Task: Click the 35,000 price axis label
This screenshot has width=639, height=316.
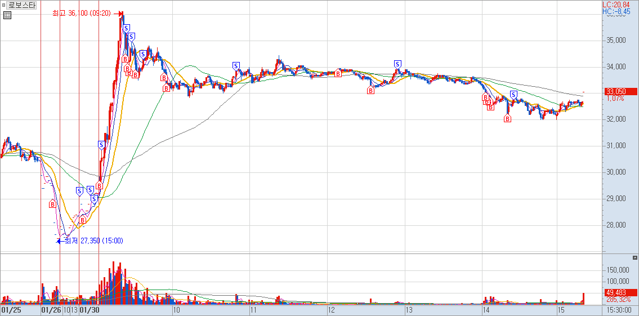Action: click(616, 41)
